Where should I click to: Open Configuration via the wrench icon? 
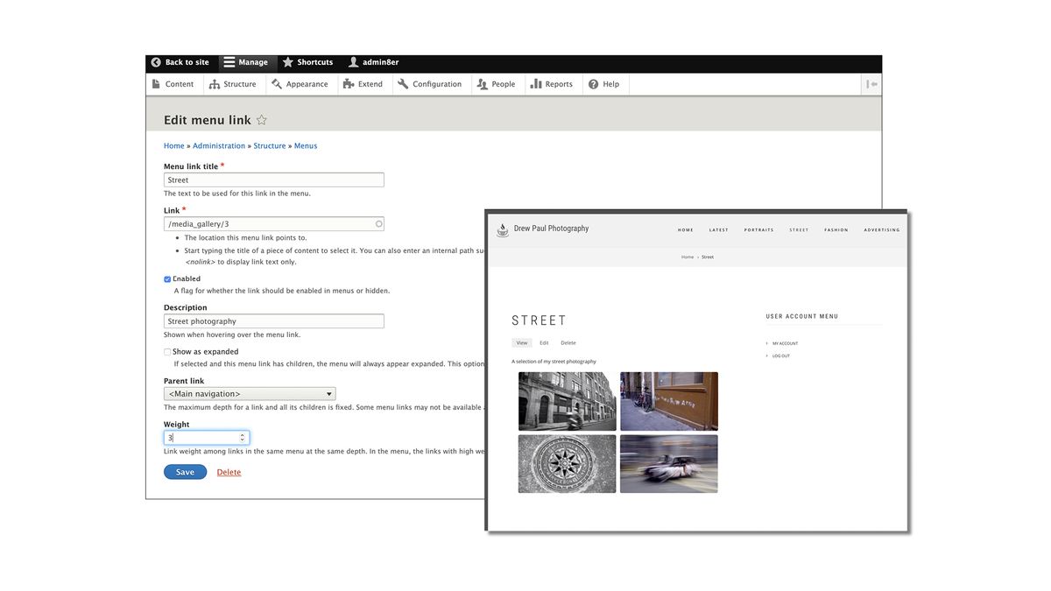(404, 84)
